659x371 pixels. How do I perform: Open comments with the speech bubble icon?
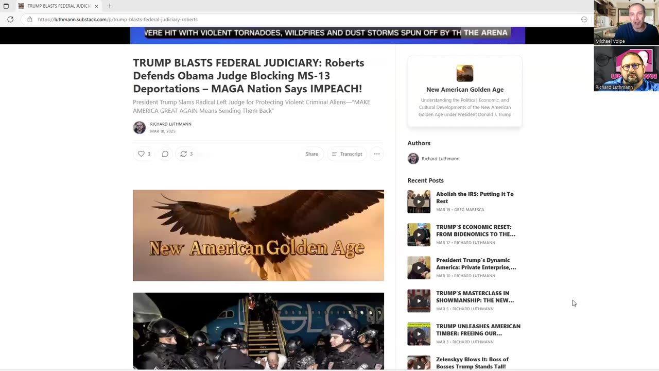point(165,154)
